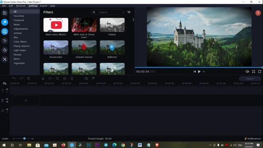Select the Artistic category
Screen dimensions: 263x148
pos(18,33)
